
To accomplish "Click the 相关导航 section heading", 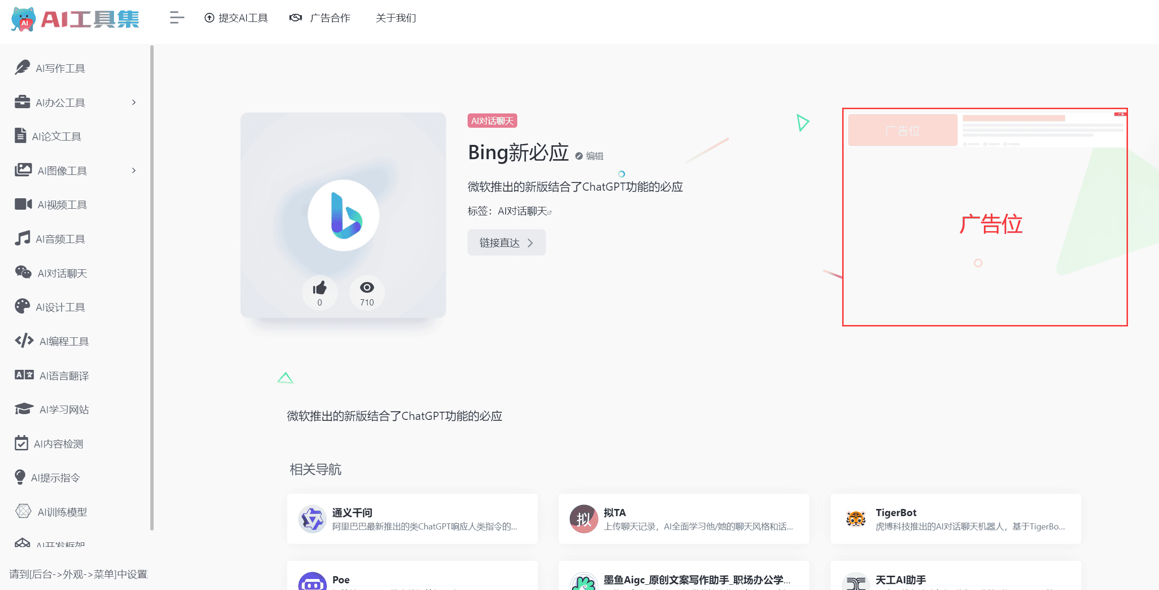I will pos(315,469).
